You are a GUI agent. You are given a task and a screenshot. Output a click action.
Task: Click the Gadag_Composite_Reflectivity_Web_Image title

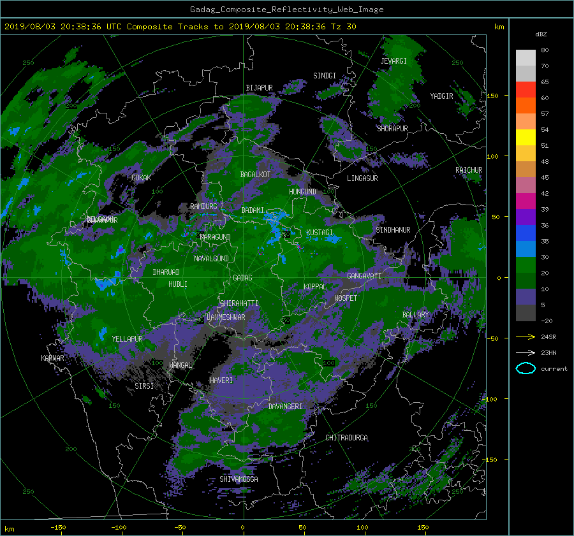[286, 10]
